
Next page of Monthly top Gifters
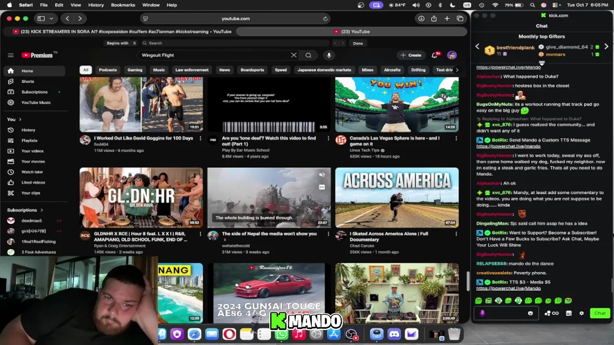(606, 46)
